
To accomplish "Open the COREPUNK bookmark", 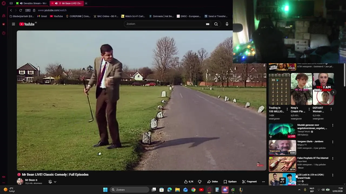I will coord(78,16).
